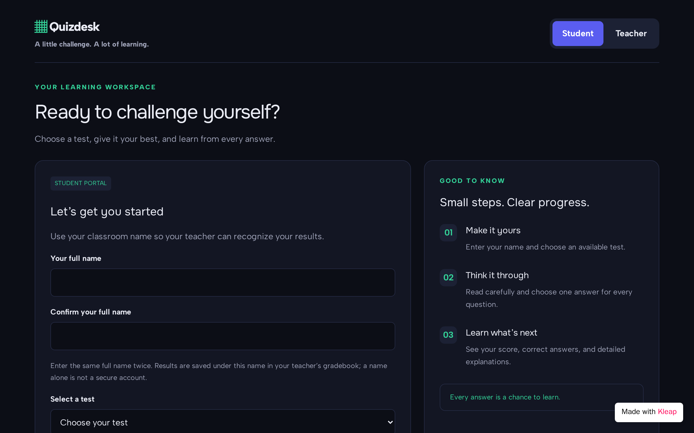Click the 01 step badge
Viewport: 694px width, 433px height.
(x=448, y=232)
